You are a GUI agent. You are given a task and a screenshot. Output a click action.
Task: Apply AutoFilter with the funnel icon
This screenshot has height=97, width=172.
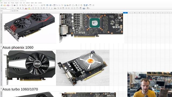62,5
